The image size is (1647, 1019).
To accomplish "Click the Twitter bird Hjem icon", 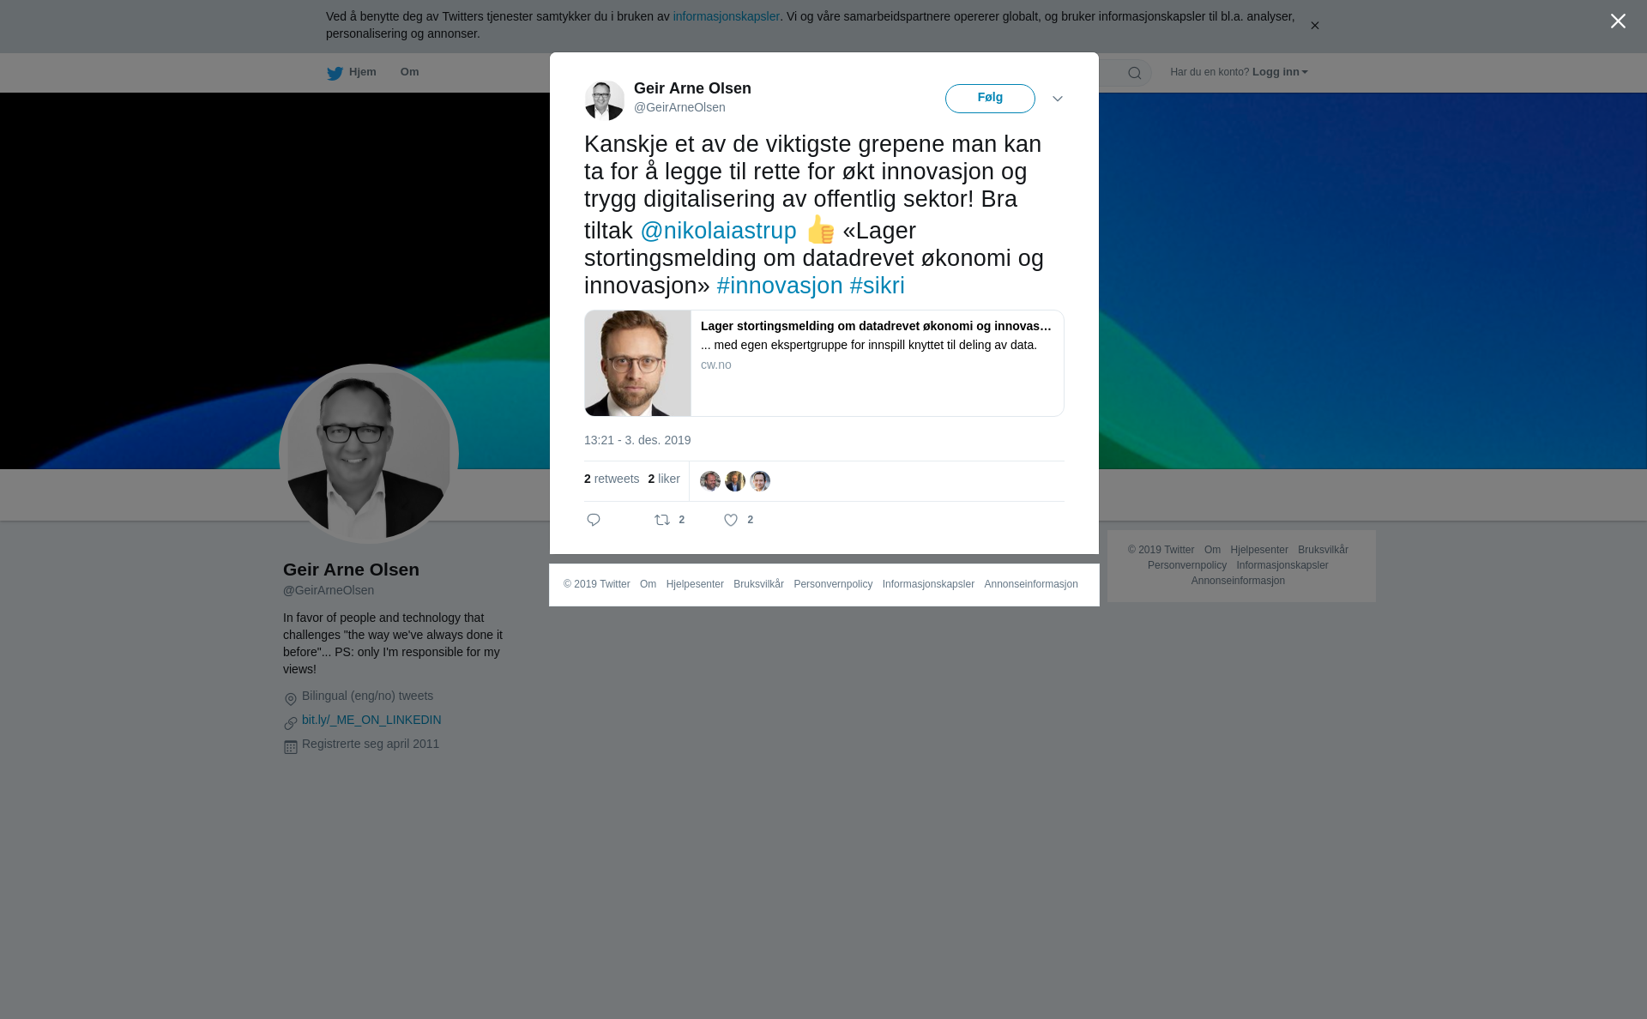I will tap(335, 73).
